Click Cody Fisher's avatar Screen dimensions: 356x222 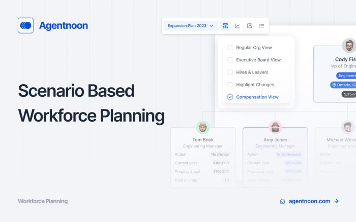[x=349, y=46]
